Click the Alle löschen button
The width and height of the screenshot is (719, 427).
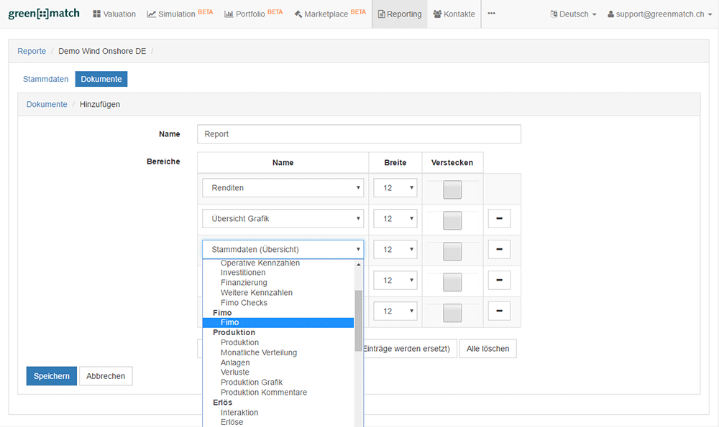[487, 349]
